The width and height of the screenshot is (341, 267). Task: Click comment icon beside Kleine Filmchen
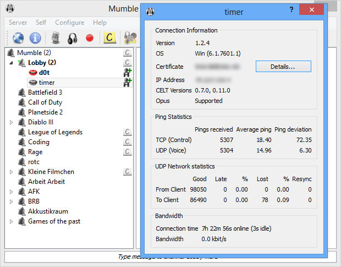(x=128, y=171)
